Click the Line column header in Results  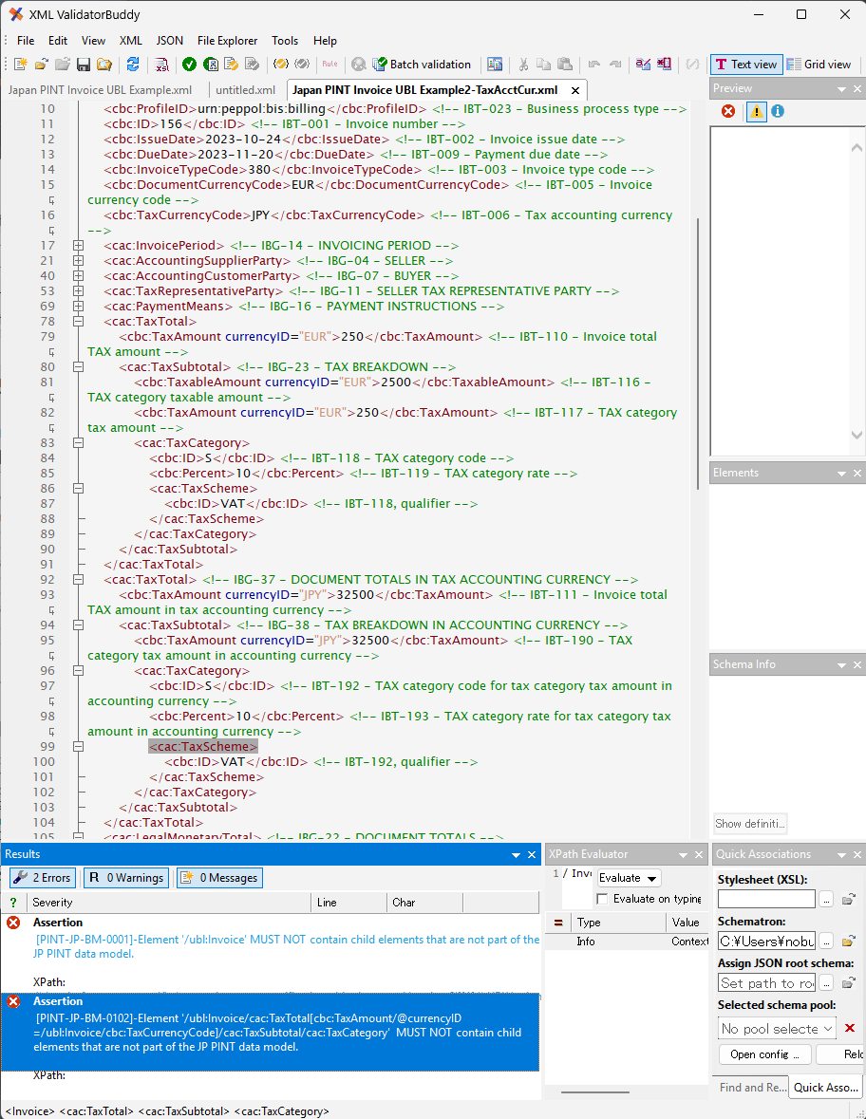(349, 903)
